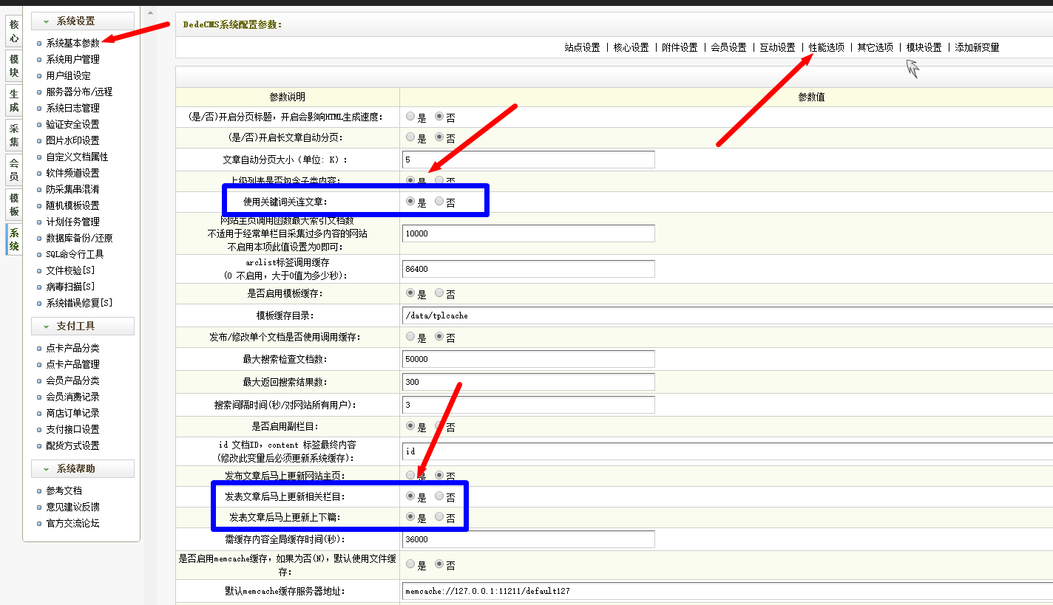
Task: Select 是 for 开启长文章自动分页
Action: [x=411, y=137]
